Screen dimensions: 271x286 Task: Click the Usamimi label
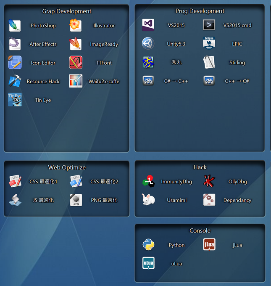point(177,200)
